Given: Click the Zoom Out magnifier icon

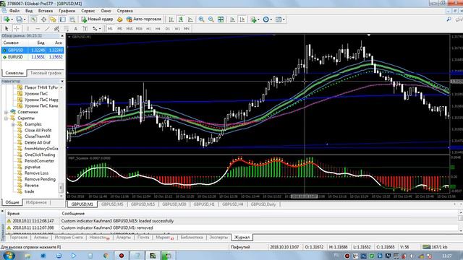Looking at the screenshot, I should pos(211,19).
